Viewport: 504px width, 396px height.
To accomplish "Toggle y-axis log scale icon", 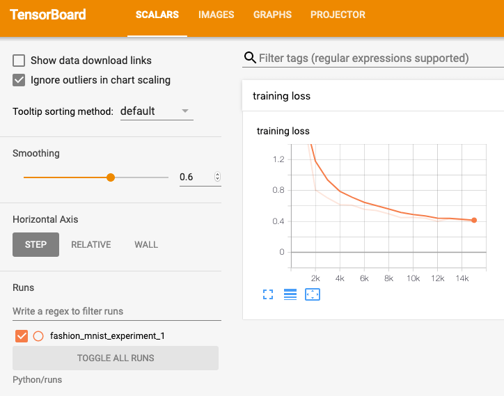I will click(x=290, y=294).
